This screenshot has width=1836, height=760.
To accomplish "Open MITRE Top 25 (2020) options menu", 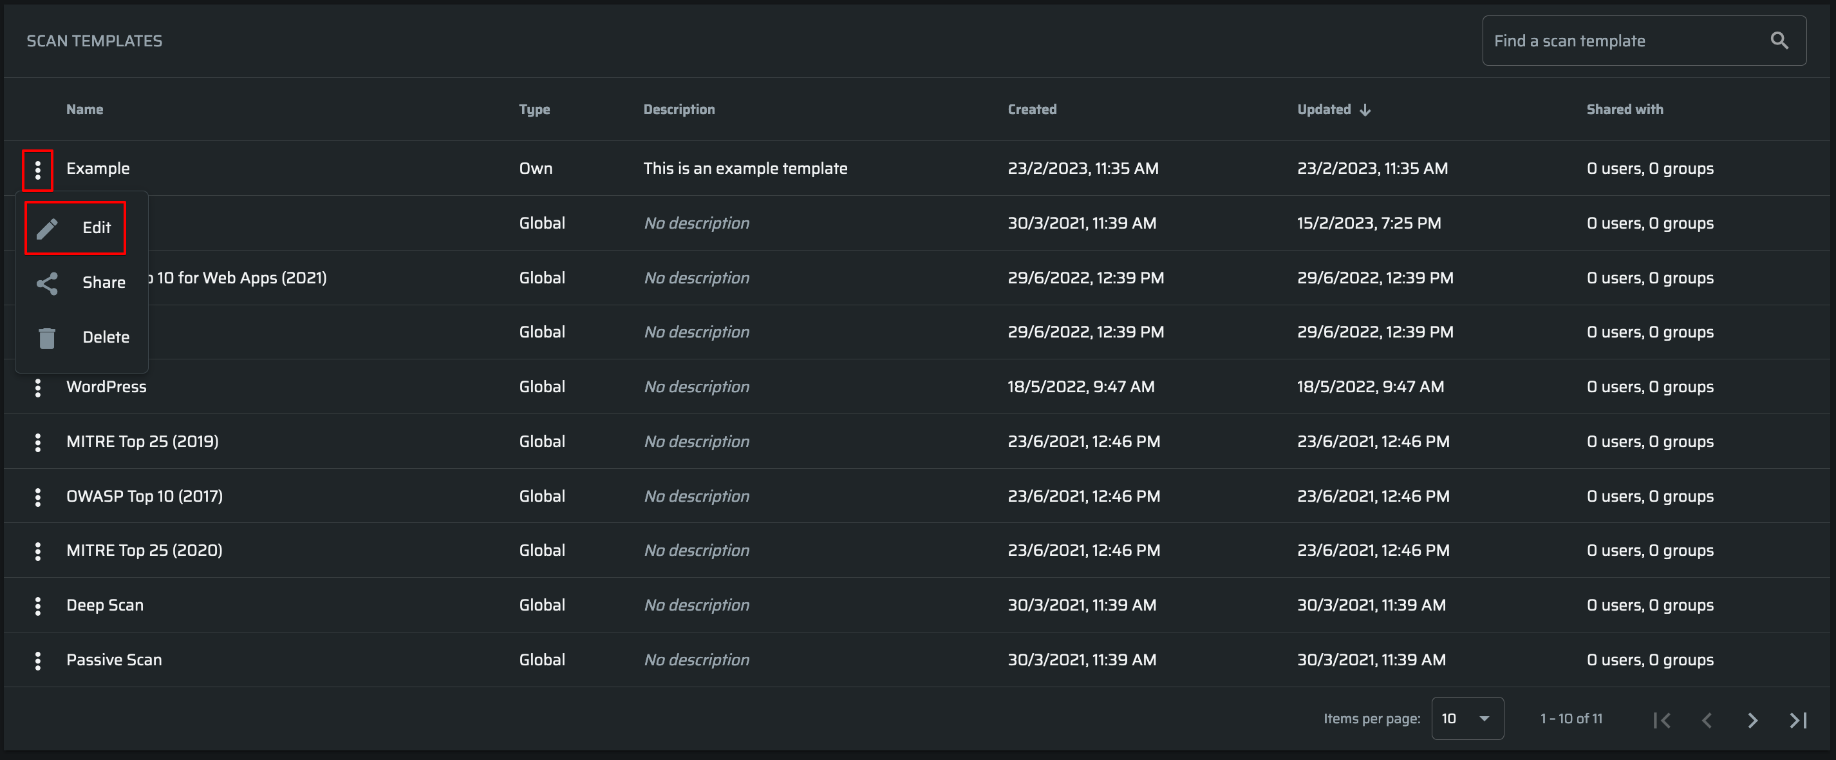I will pyautogui.click(x=38, y=551).
